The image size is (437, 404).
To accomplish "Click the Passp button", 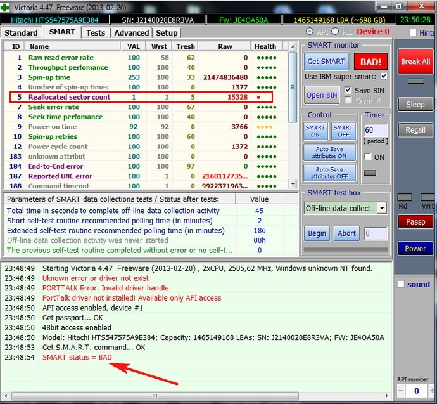I will click(415, 222).
